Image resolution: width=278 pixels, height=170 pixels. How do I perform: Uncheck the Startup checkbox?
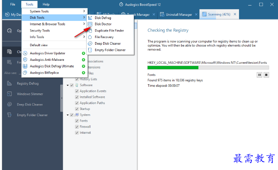pos(77,109)
